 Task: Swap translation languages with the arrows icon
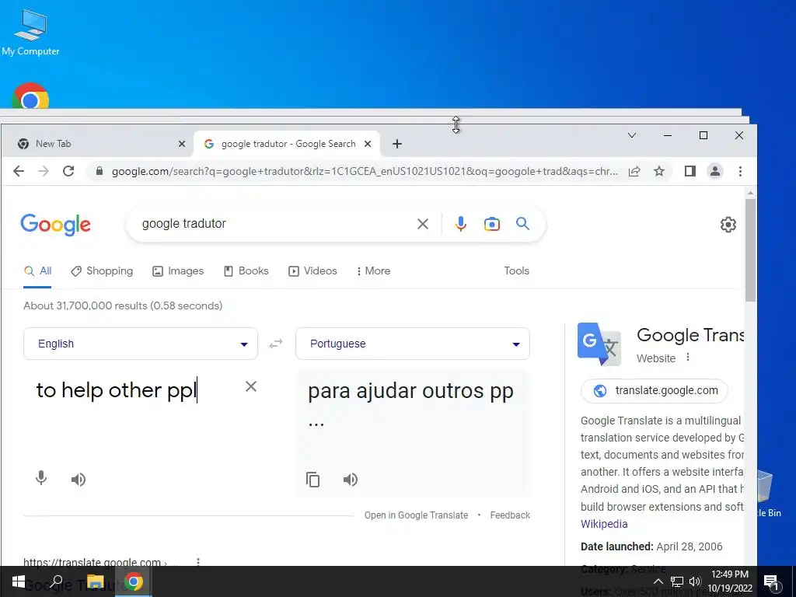[x=276, y=344]
